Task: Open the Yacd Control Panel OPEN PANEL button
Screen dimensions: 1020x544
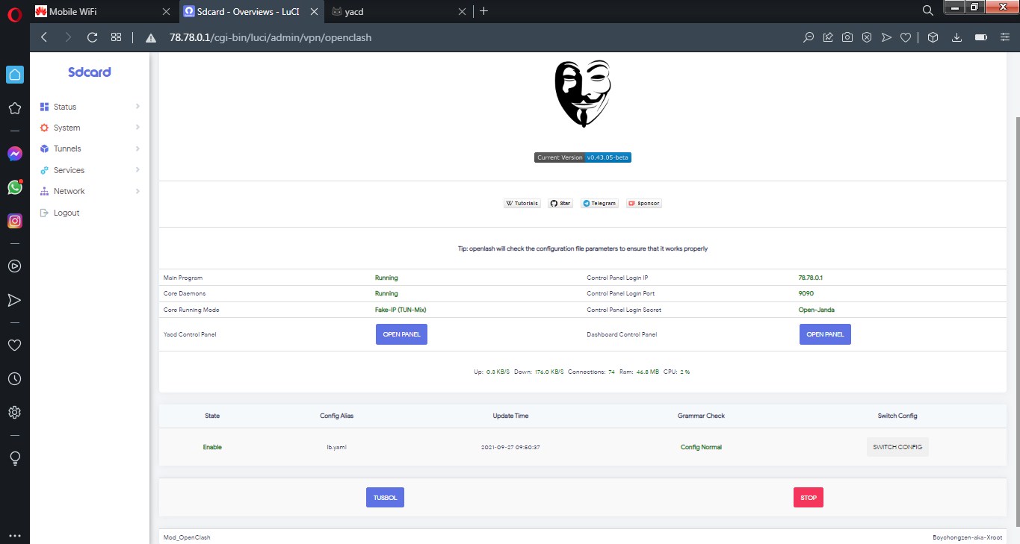Action: (x=401, y=334)
